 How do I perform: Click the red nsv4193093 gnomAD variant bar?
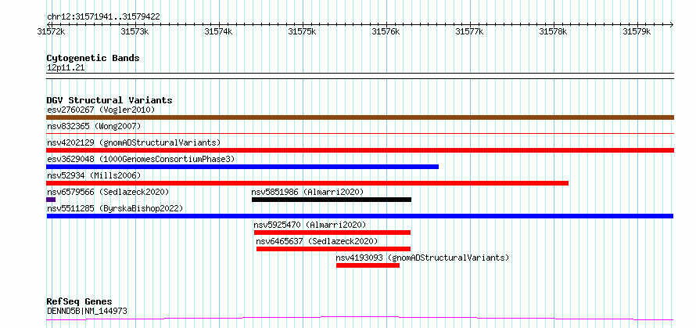(x=368, y=265)
